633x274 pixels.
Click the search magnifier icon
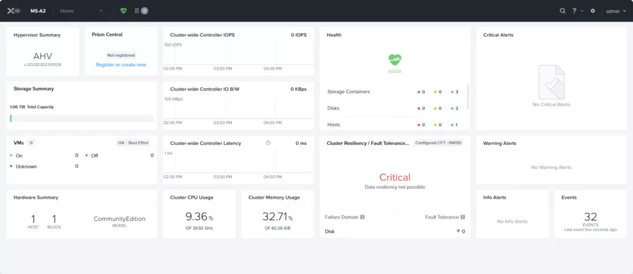tap(562, 10)
